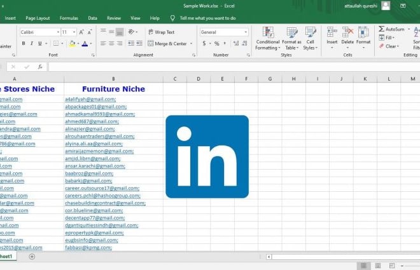Toggle Wrap Text
This screenshot has height=270, width=420.
pyautogui.click(x=161, y=32)
